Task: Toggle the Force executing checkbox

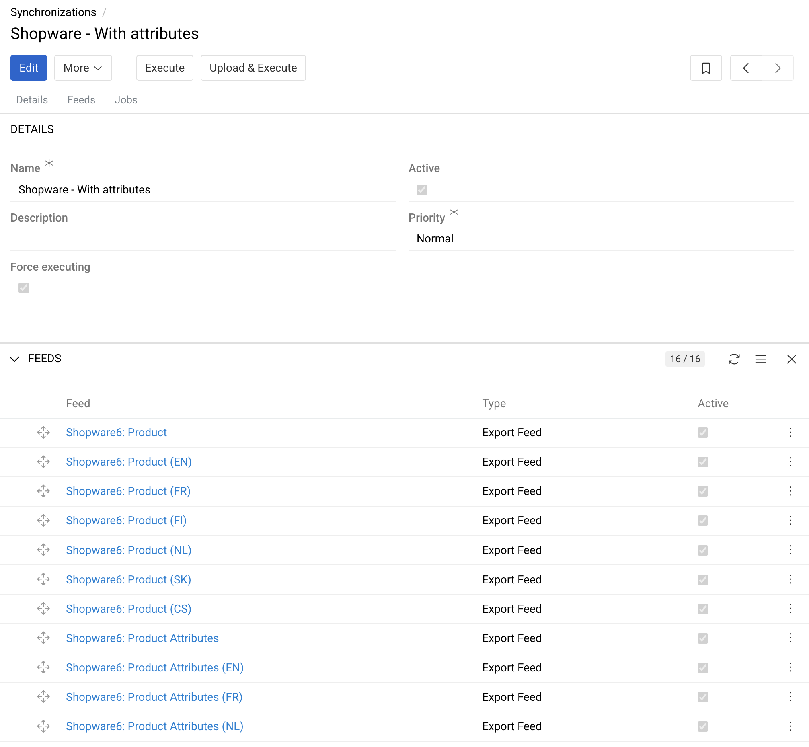Action: pyautogui.click(x=24, y=288)
